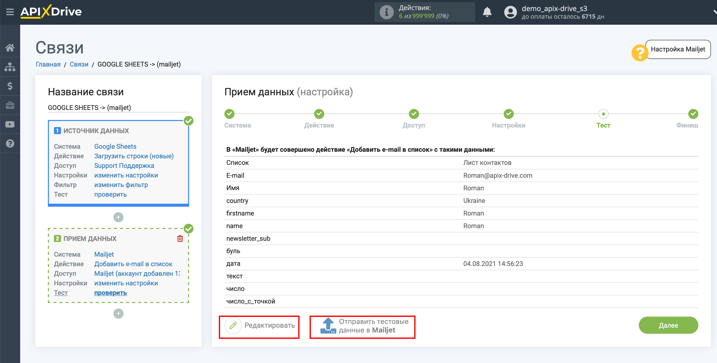Click the число_с_точкой row label
This screenshot has width=717, height=363.
point(251,301)
